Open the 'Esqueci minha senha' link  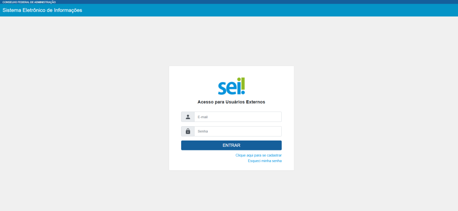(x=265, y=161)
